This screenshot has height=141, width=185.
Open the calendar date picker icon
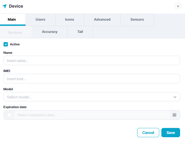coord(174,115)
